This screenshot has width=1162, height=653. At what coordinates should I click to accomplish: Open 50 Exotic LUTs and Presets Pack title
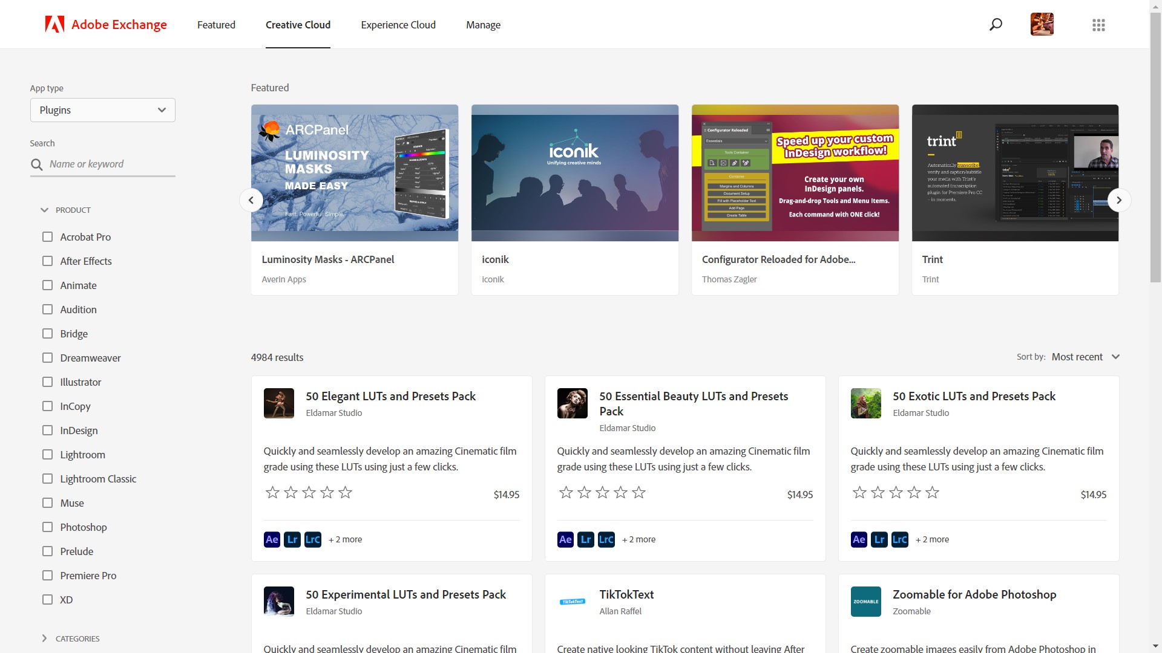point(974,396)
